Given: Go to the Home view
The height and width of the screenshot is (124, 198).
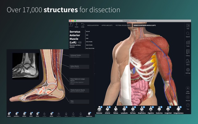Looking at the screenshot, I should click(x=77, y=25).
